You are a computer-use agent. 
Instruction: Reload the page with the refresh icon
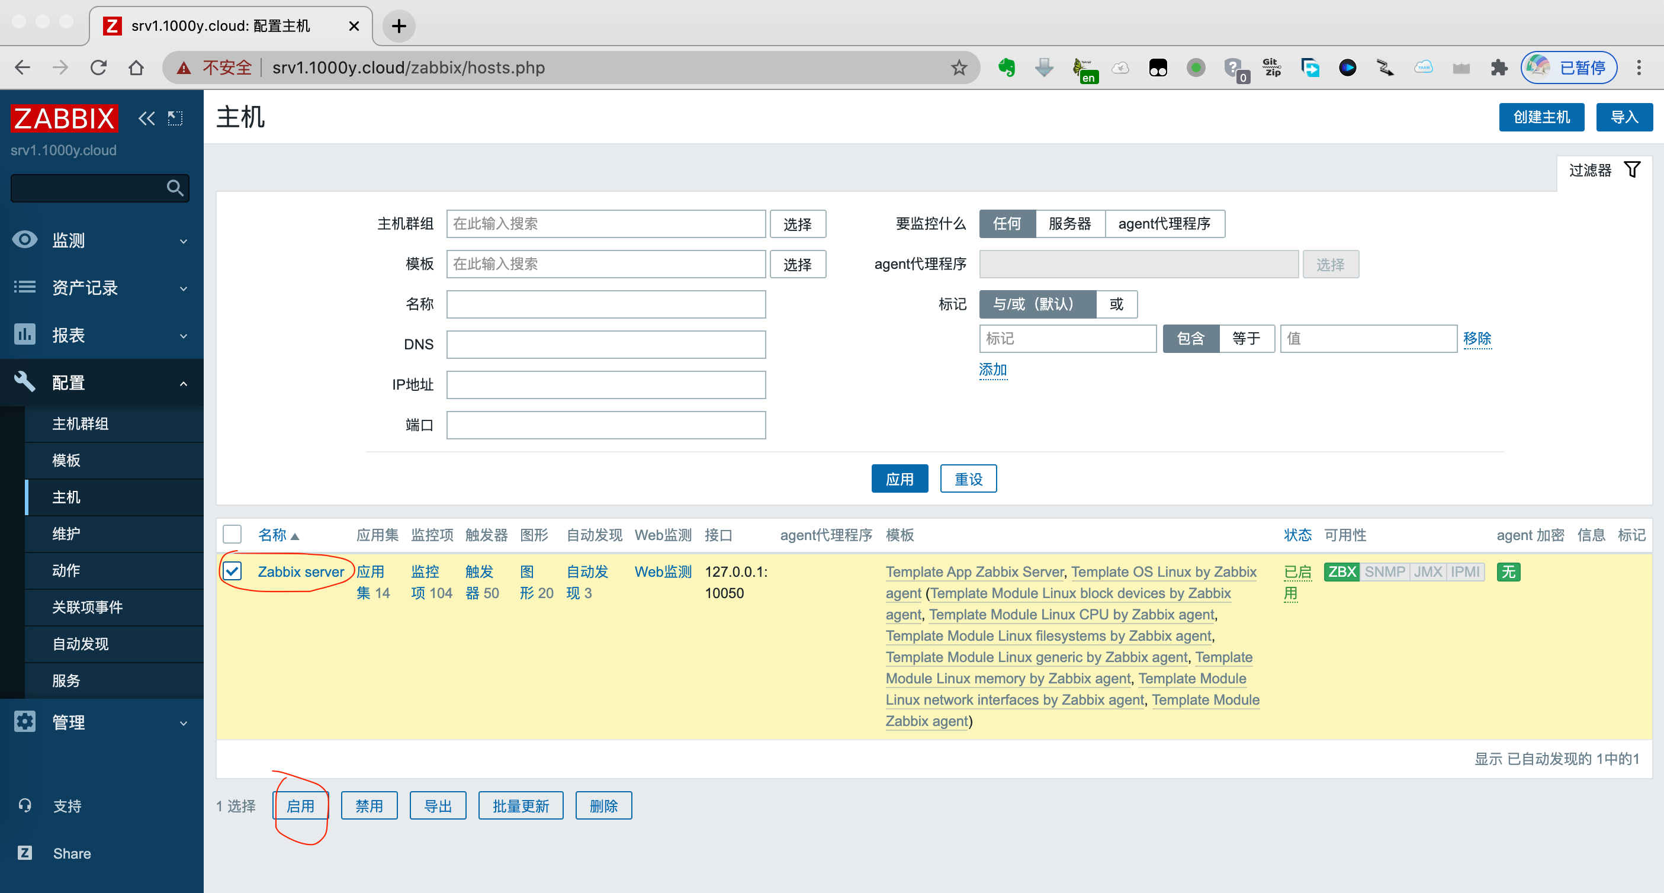click(x=98, y=67)
